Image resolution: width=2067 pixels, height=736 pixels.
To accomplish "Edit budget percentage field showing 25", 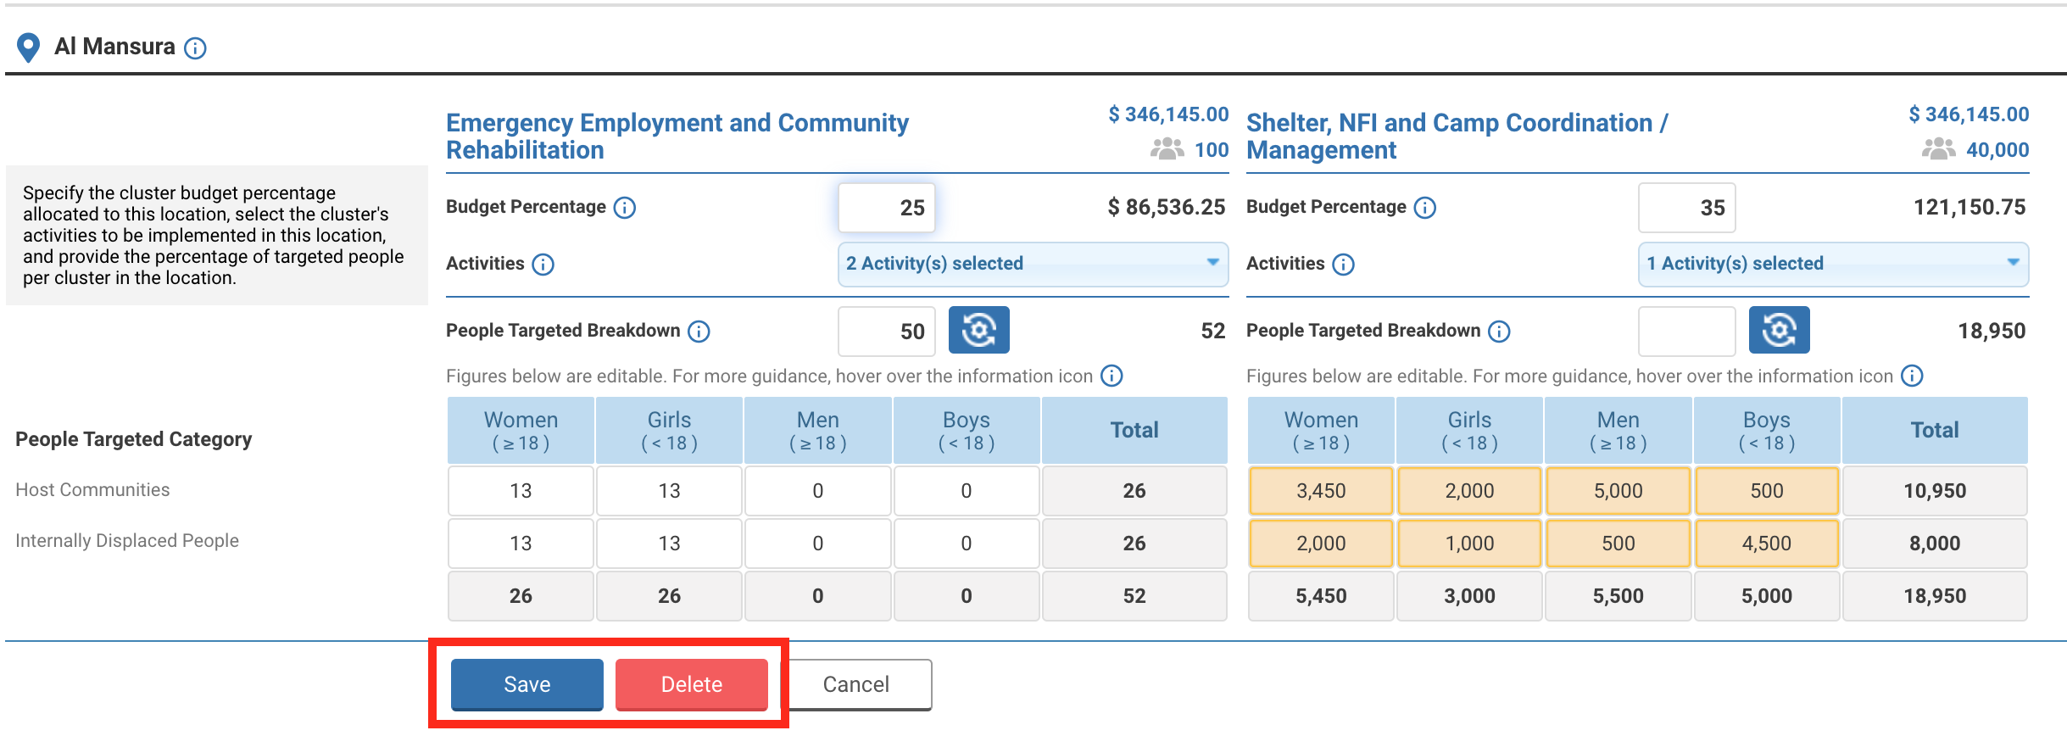I will 887,208.
